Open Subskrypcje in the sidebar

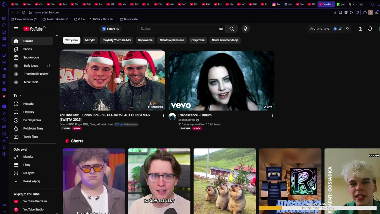(x=32, y=57)
